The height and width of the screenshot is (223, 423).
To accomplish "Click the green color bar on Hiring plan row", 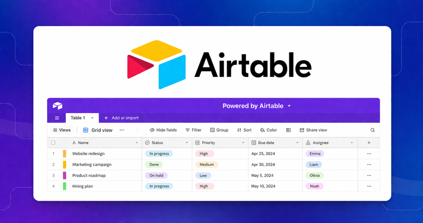I will [65, 186].
